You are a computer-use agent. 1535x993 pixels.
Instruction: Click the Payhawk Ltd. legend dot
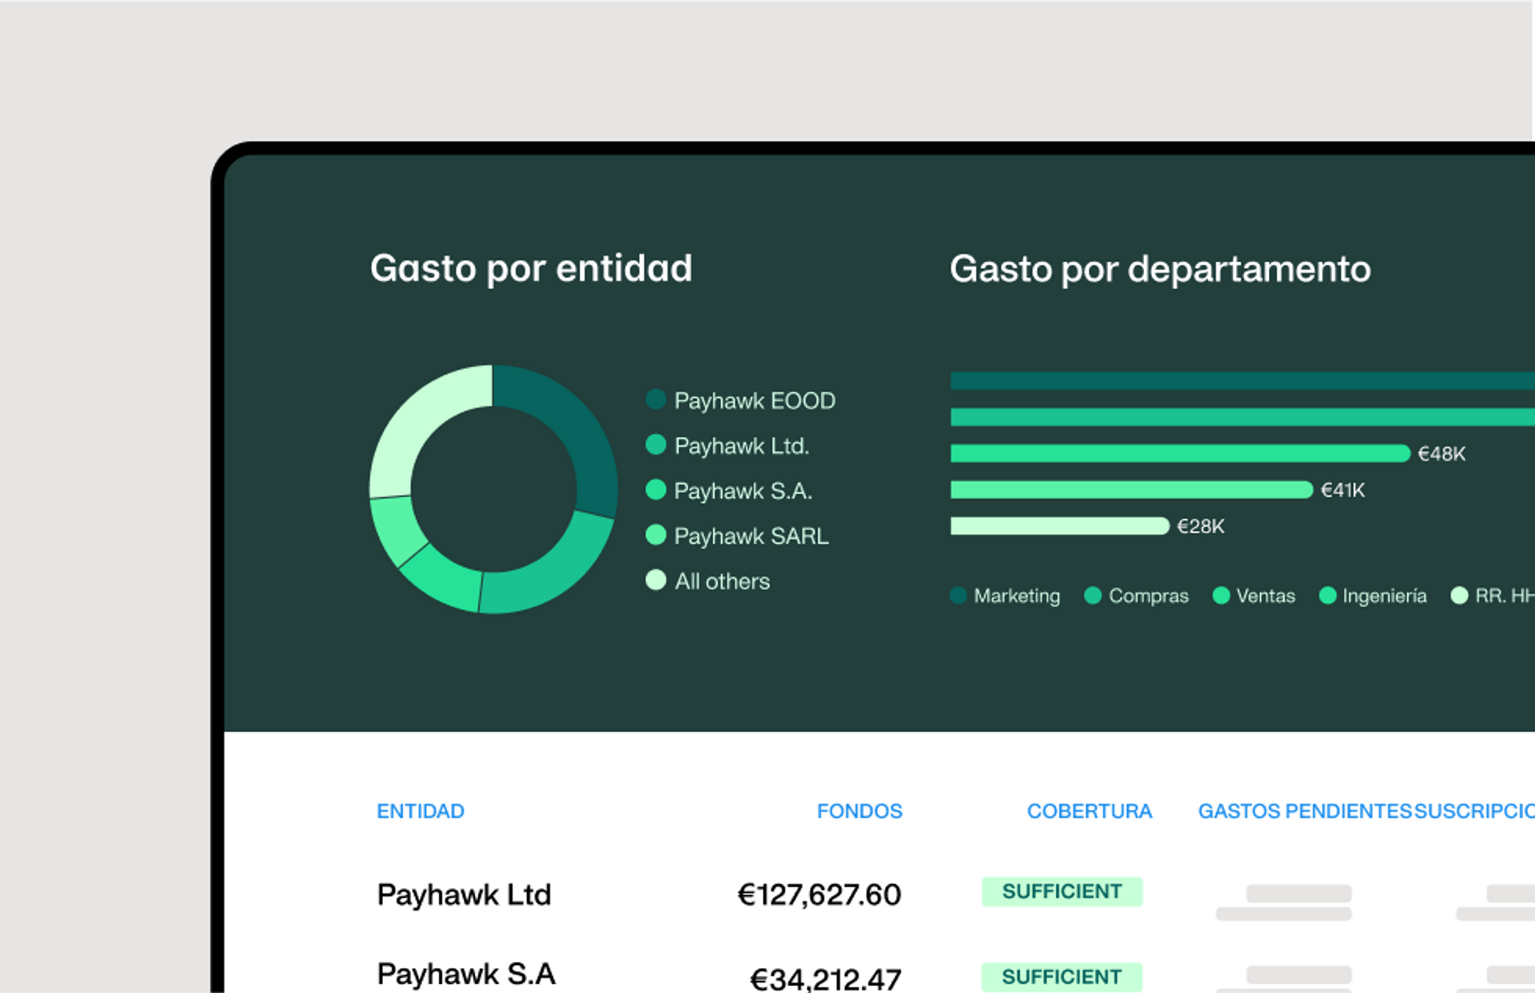coord(656,445)
